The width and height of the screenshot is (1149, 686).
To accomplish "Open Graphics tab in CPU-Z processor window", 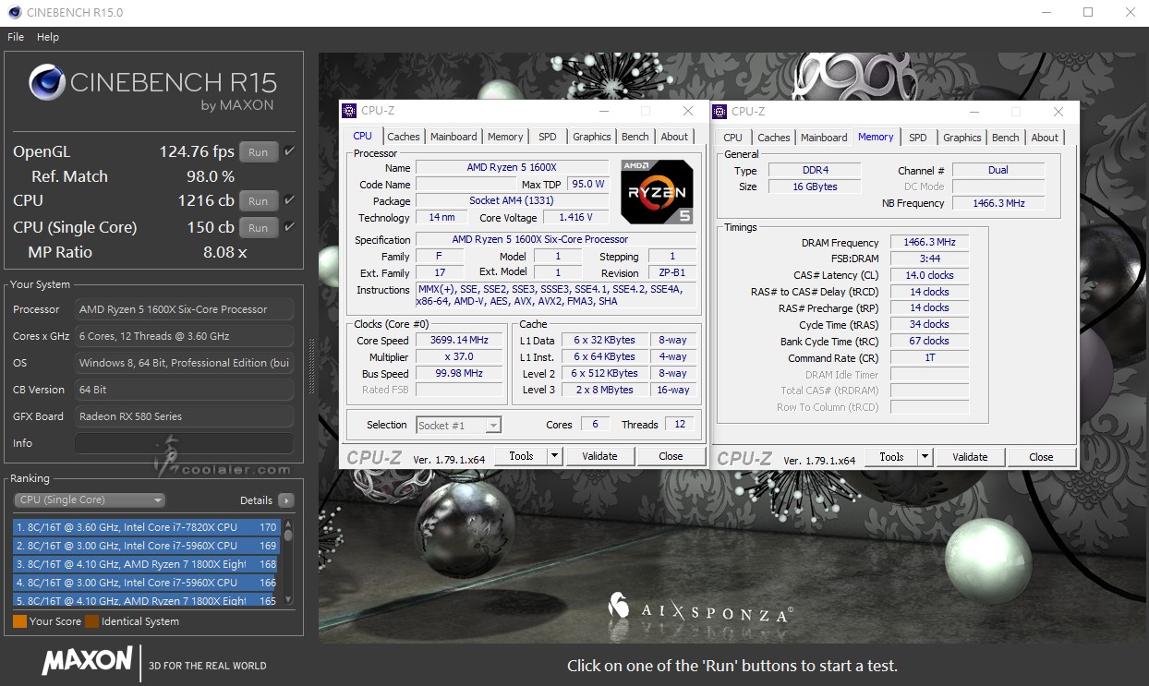I will (592, 137).
